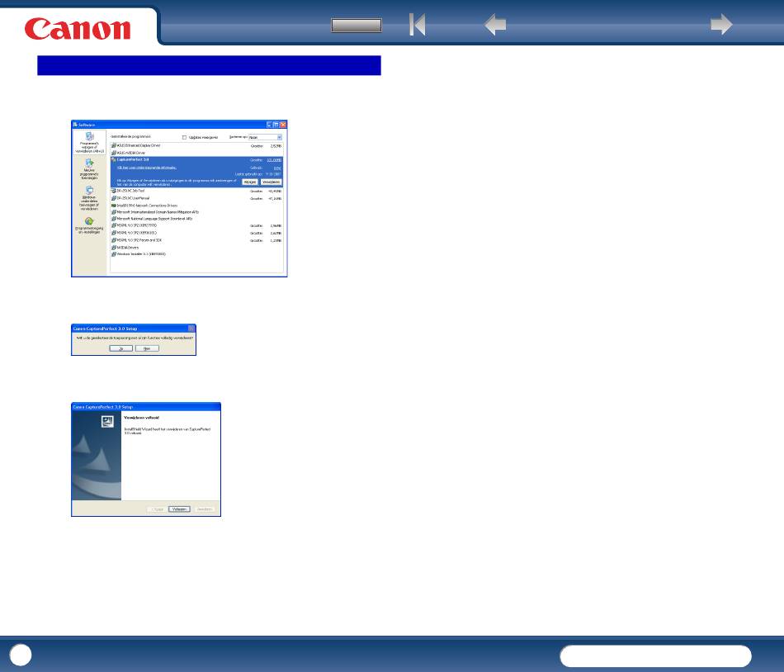Viewport: 784px width, 672px height.
Task: Select MSXML 4.0 SP2 (KB927978) row
Action: pyautogui.click(x=196, y=225)
